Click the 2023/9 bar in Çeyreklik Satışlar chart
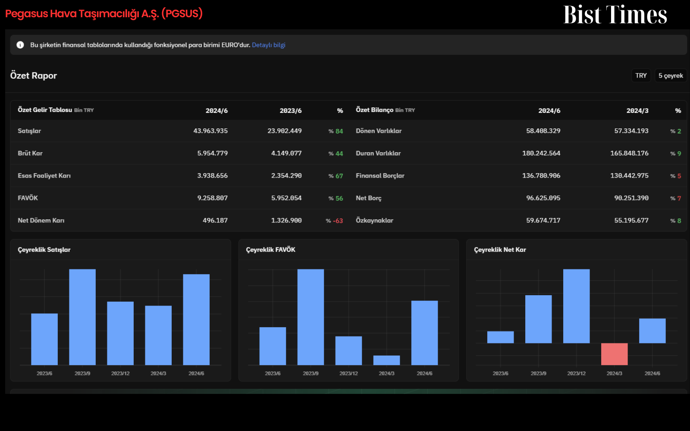The height and width of the screenshot is (431, 690). [x=82, y=317]
